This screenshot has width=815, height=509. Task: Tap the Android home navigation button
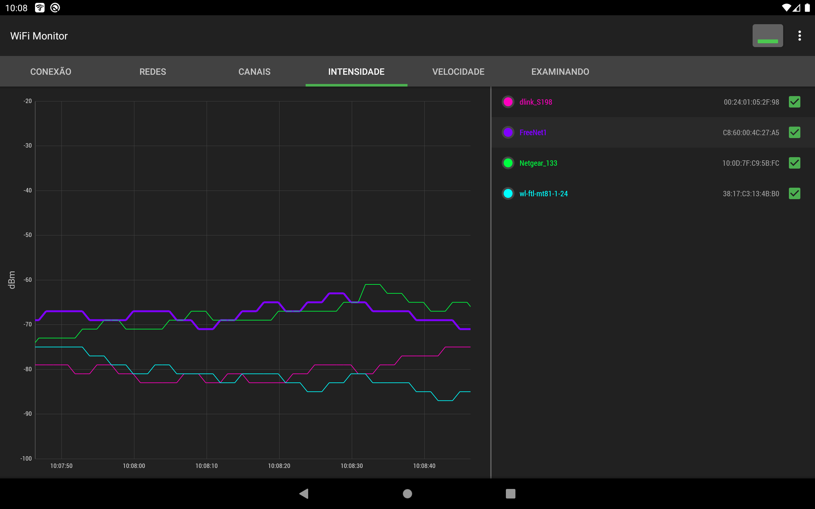coord(407,493)
